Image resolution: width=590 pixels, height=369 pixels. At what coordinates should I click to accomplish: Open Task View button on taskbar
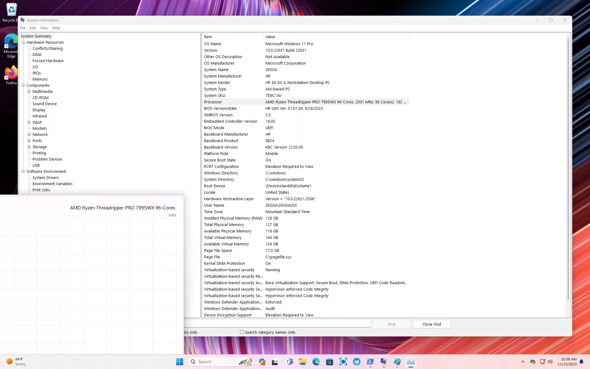(x=275, y=361)
